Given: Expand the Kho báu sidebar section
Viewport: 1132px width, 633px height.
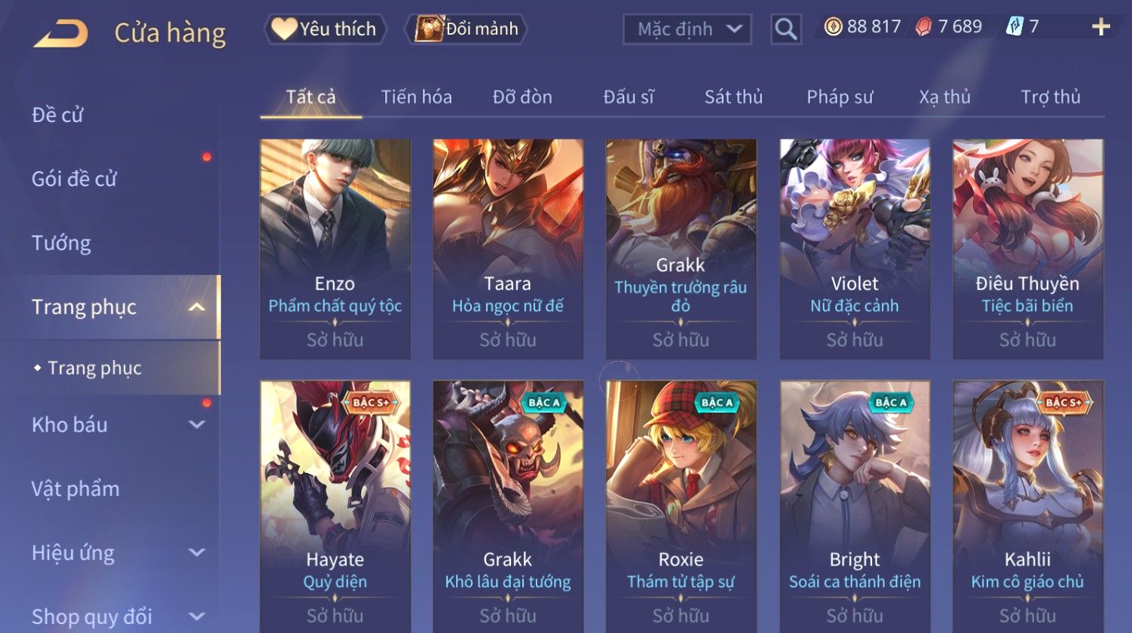Looking at the screenshot, I should pyautogui.click(x=197, y=425).
